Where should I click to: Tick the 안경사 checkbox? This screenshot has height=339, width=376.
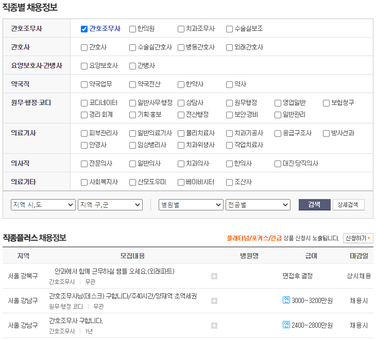point(84,145)
